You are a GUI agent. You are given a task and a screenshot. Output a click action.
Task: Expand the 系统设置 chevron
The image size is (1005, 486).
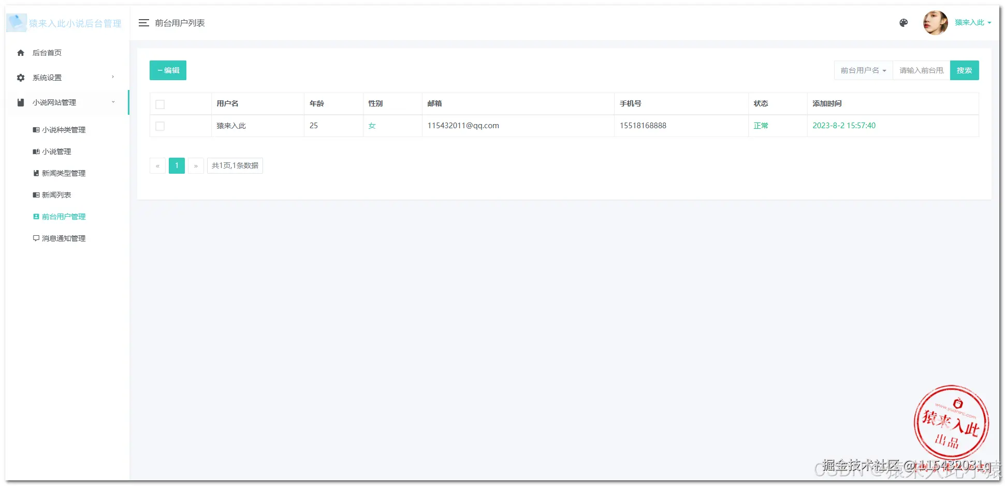(x=113, y=77)
